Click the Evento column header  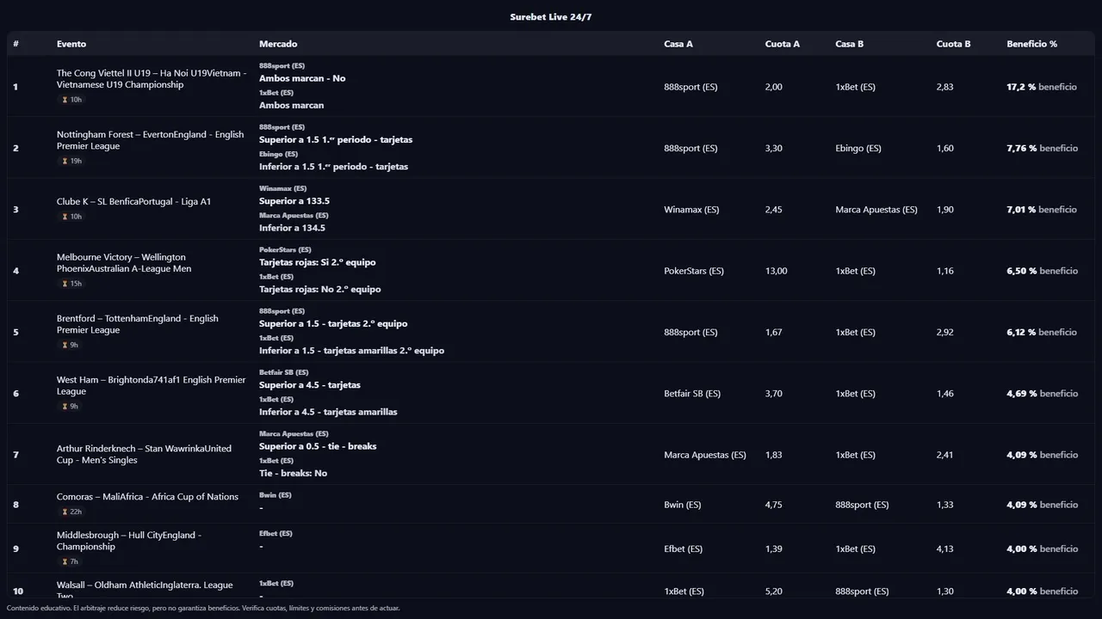[71, 44]
